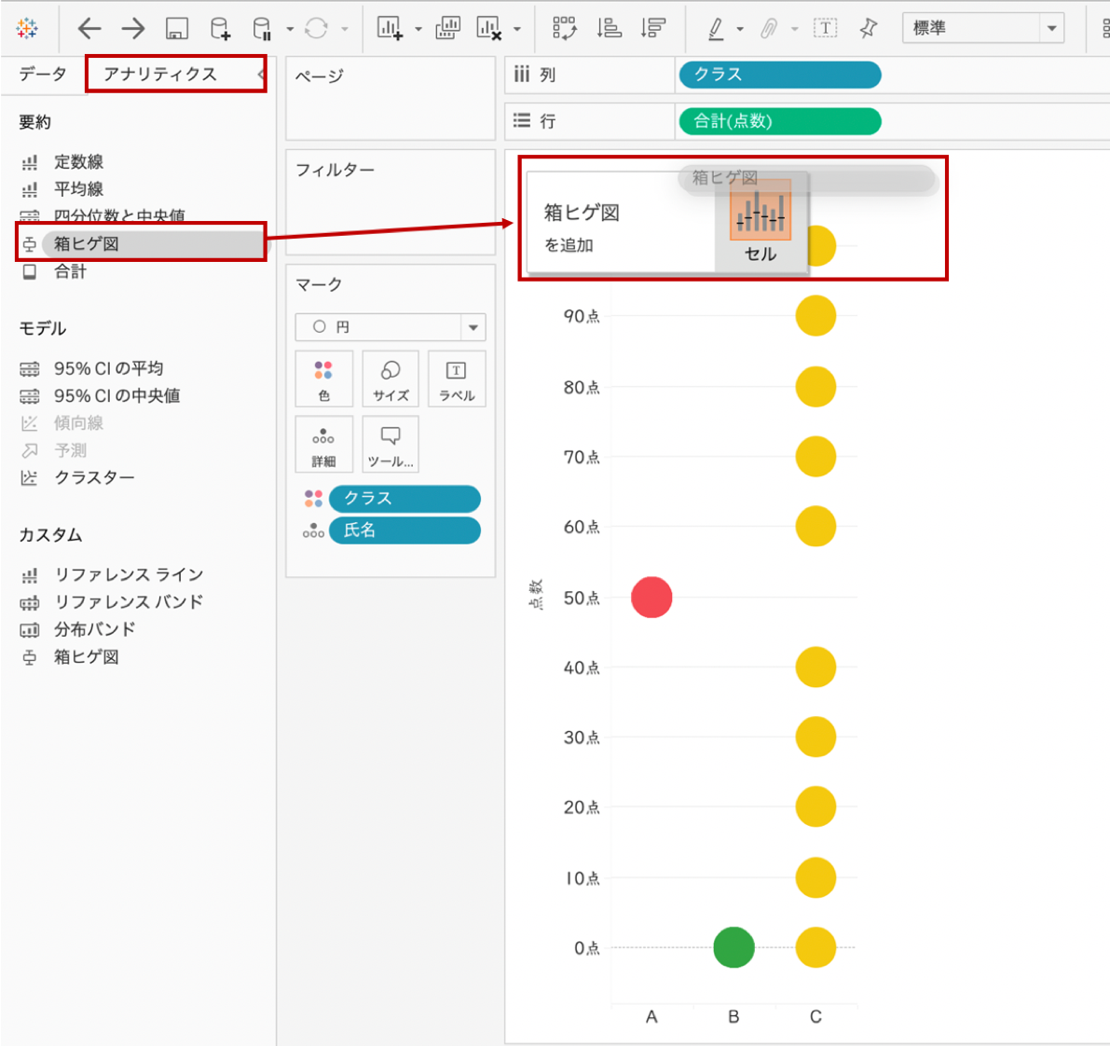Click the green circle mark for class B
Screen dimensions: 1110x1046
(x=734, y=947)
